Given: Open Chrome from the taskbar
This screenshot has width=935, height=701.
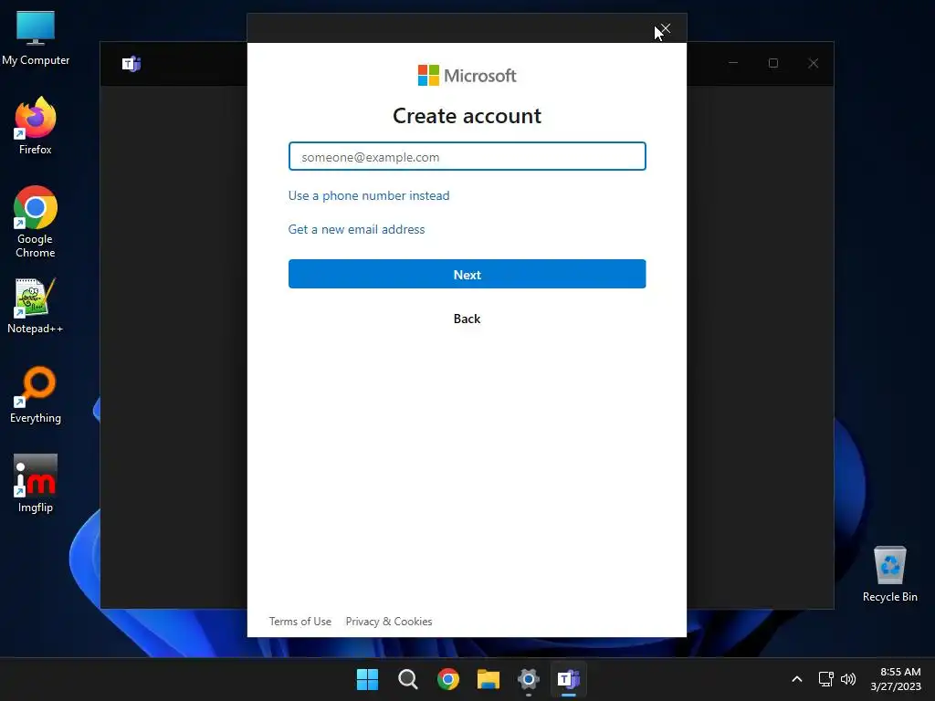Looking at the screenshot, I should 447,679.
